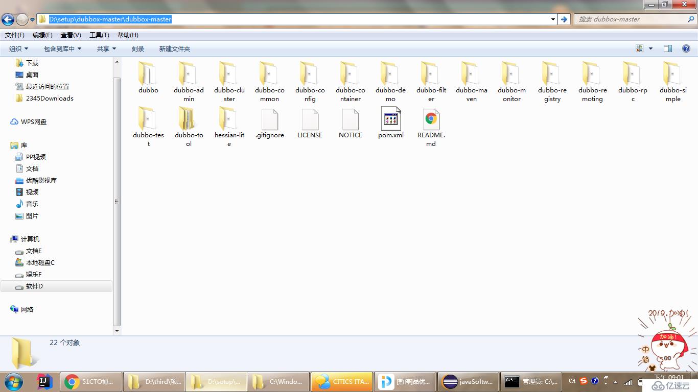Screen dimensions: 698x392
Task: Select 最近访问的位置 in the sidebar
Action: click(42, 86)
